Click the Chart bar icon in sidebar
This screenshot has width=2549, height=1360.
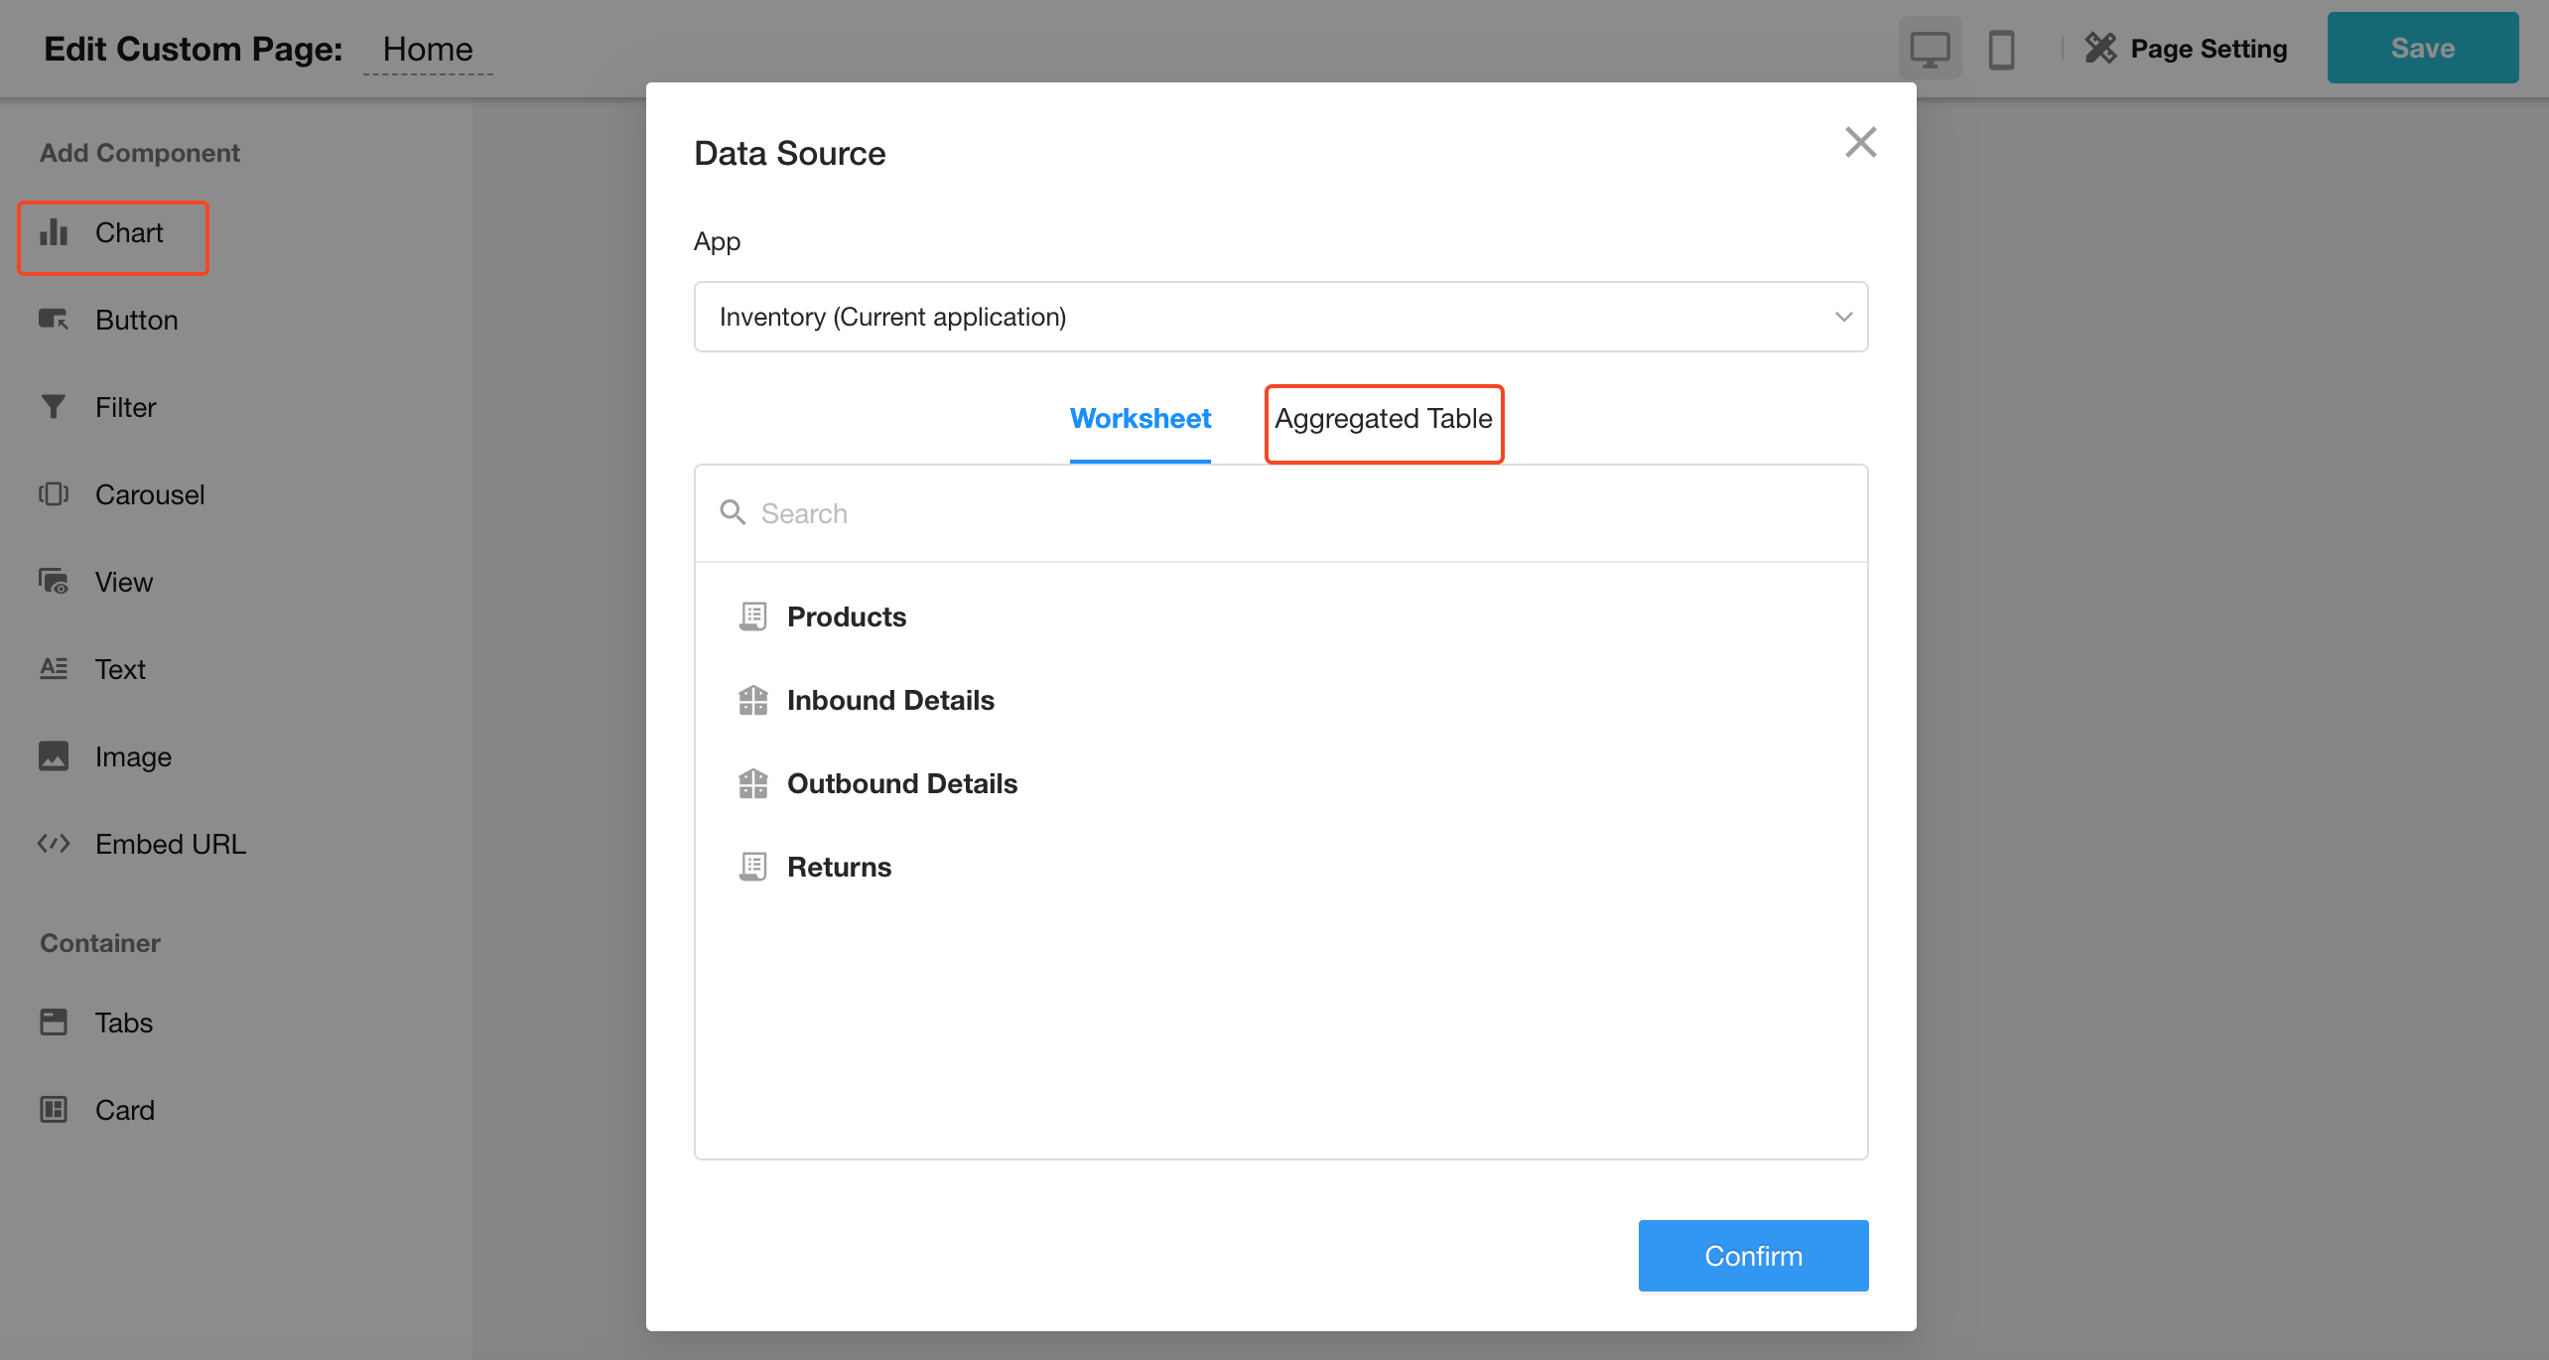[x=54, y=233]
